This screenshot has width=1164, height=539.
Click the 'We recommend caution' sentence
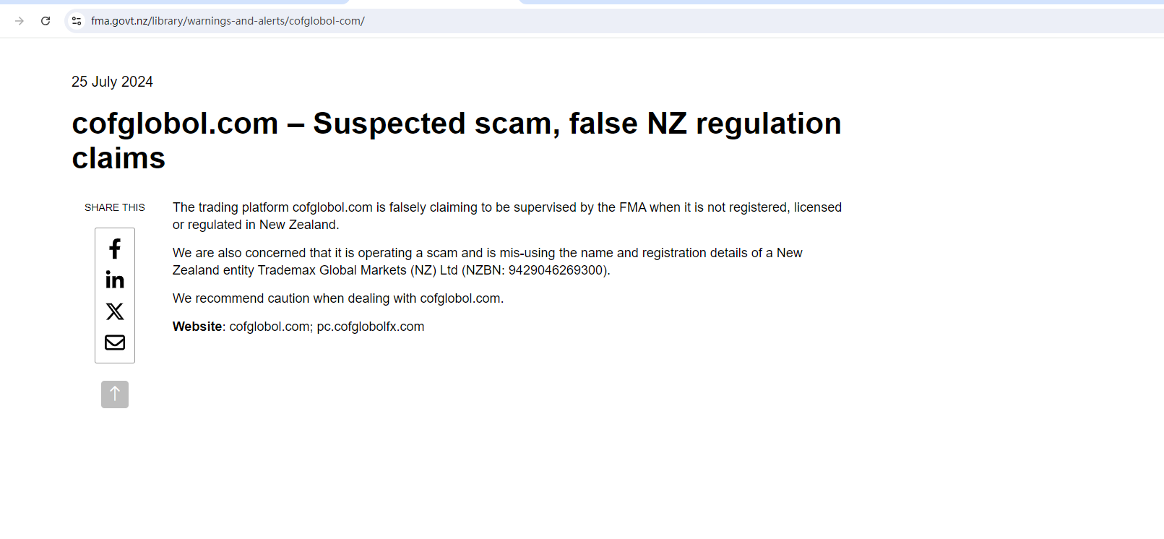click(337, 298)
